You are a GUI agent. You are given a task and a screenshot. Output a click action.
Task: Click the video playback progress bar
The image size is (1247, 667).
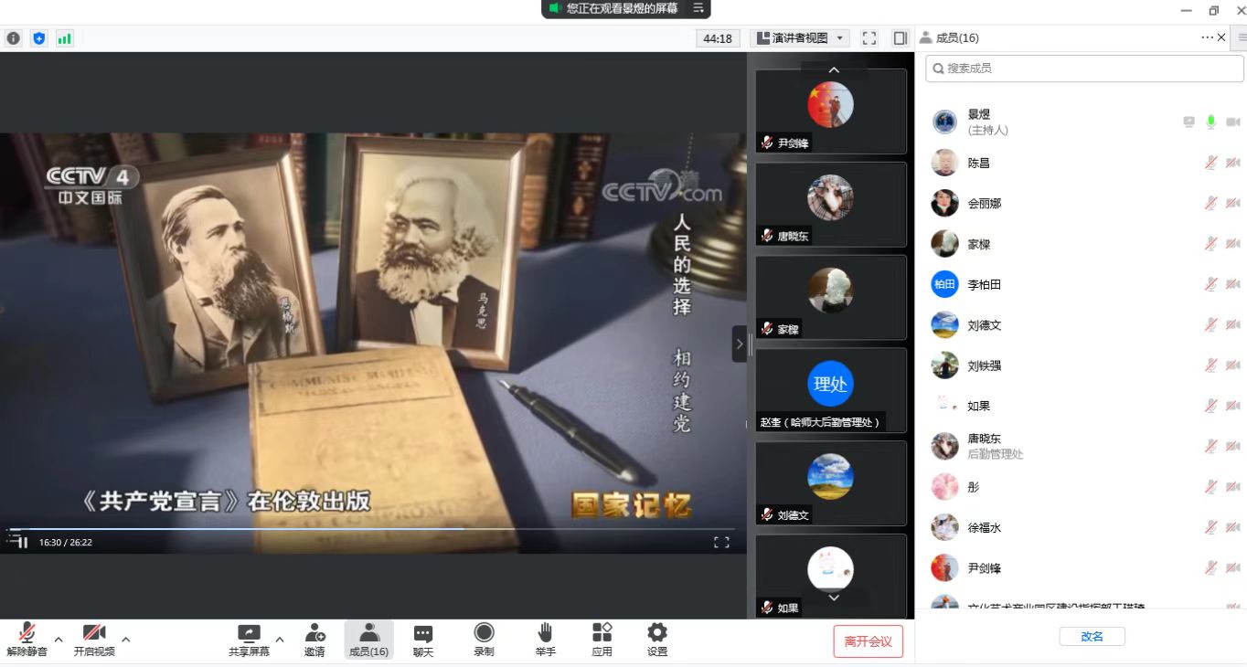point(366,528)
